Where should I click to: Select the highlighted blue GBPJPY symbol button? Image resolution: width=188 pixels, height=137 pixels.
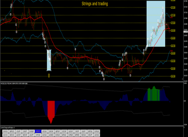tap(38, 131)
